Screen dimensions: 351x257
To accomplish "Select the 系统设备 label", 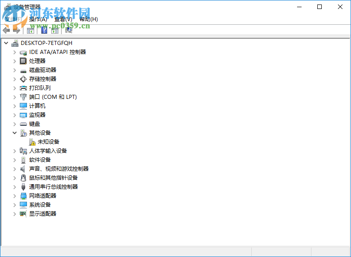I will pyautogui.click(x=40, y=205).
